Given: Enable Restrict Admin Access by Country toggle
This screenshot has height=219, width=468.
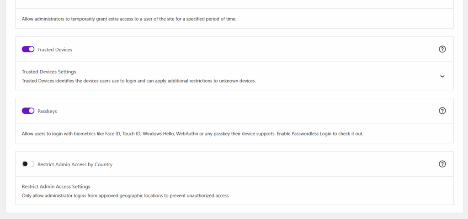Looking at the screenshot, I should tap(28, 164).
